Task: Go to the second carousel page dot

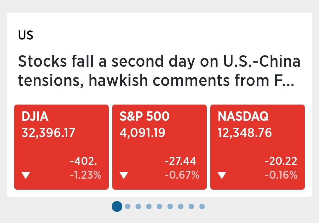Action: click(x=128, y=206)
